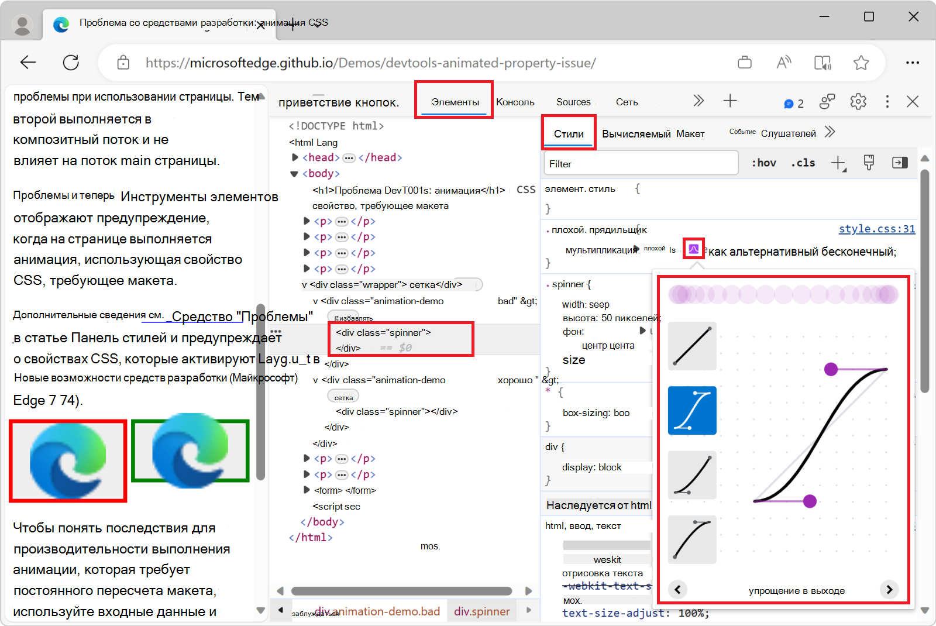Click the red-bordered Edge logo image
This screenshot has height=626, width=936.
[x=68, y=461]
